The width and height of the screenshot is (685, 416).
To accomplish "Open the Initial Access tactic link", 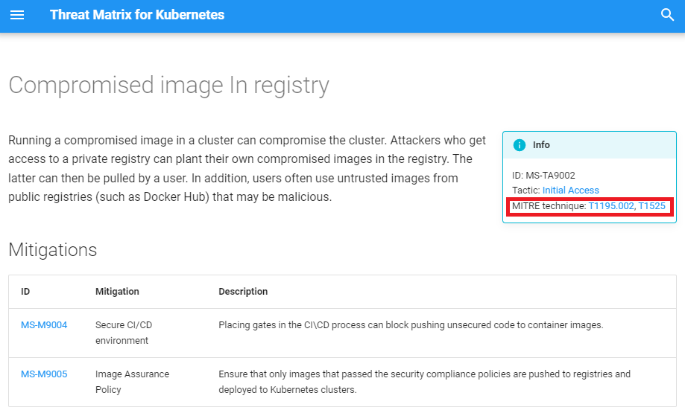I will pos(570,191).
